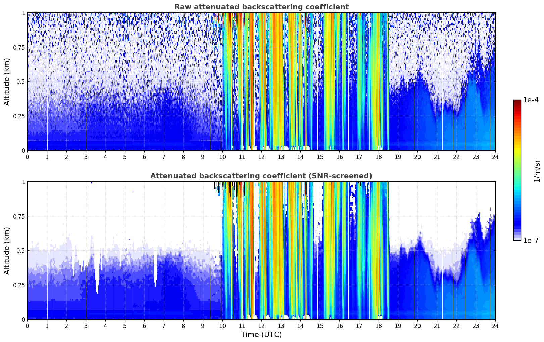Click the 'Raw attenuated backscattering coefficient' title
Image resolution: width=544 pixels, height=342 pixels.
(261, 7)
